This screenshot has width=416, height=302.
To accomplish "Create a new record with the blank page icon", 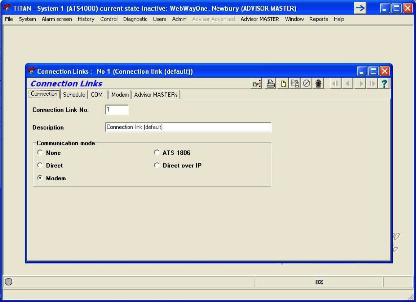I will 283,84.
